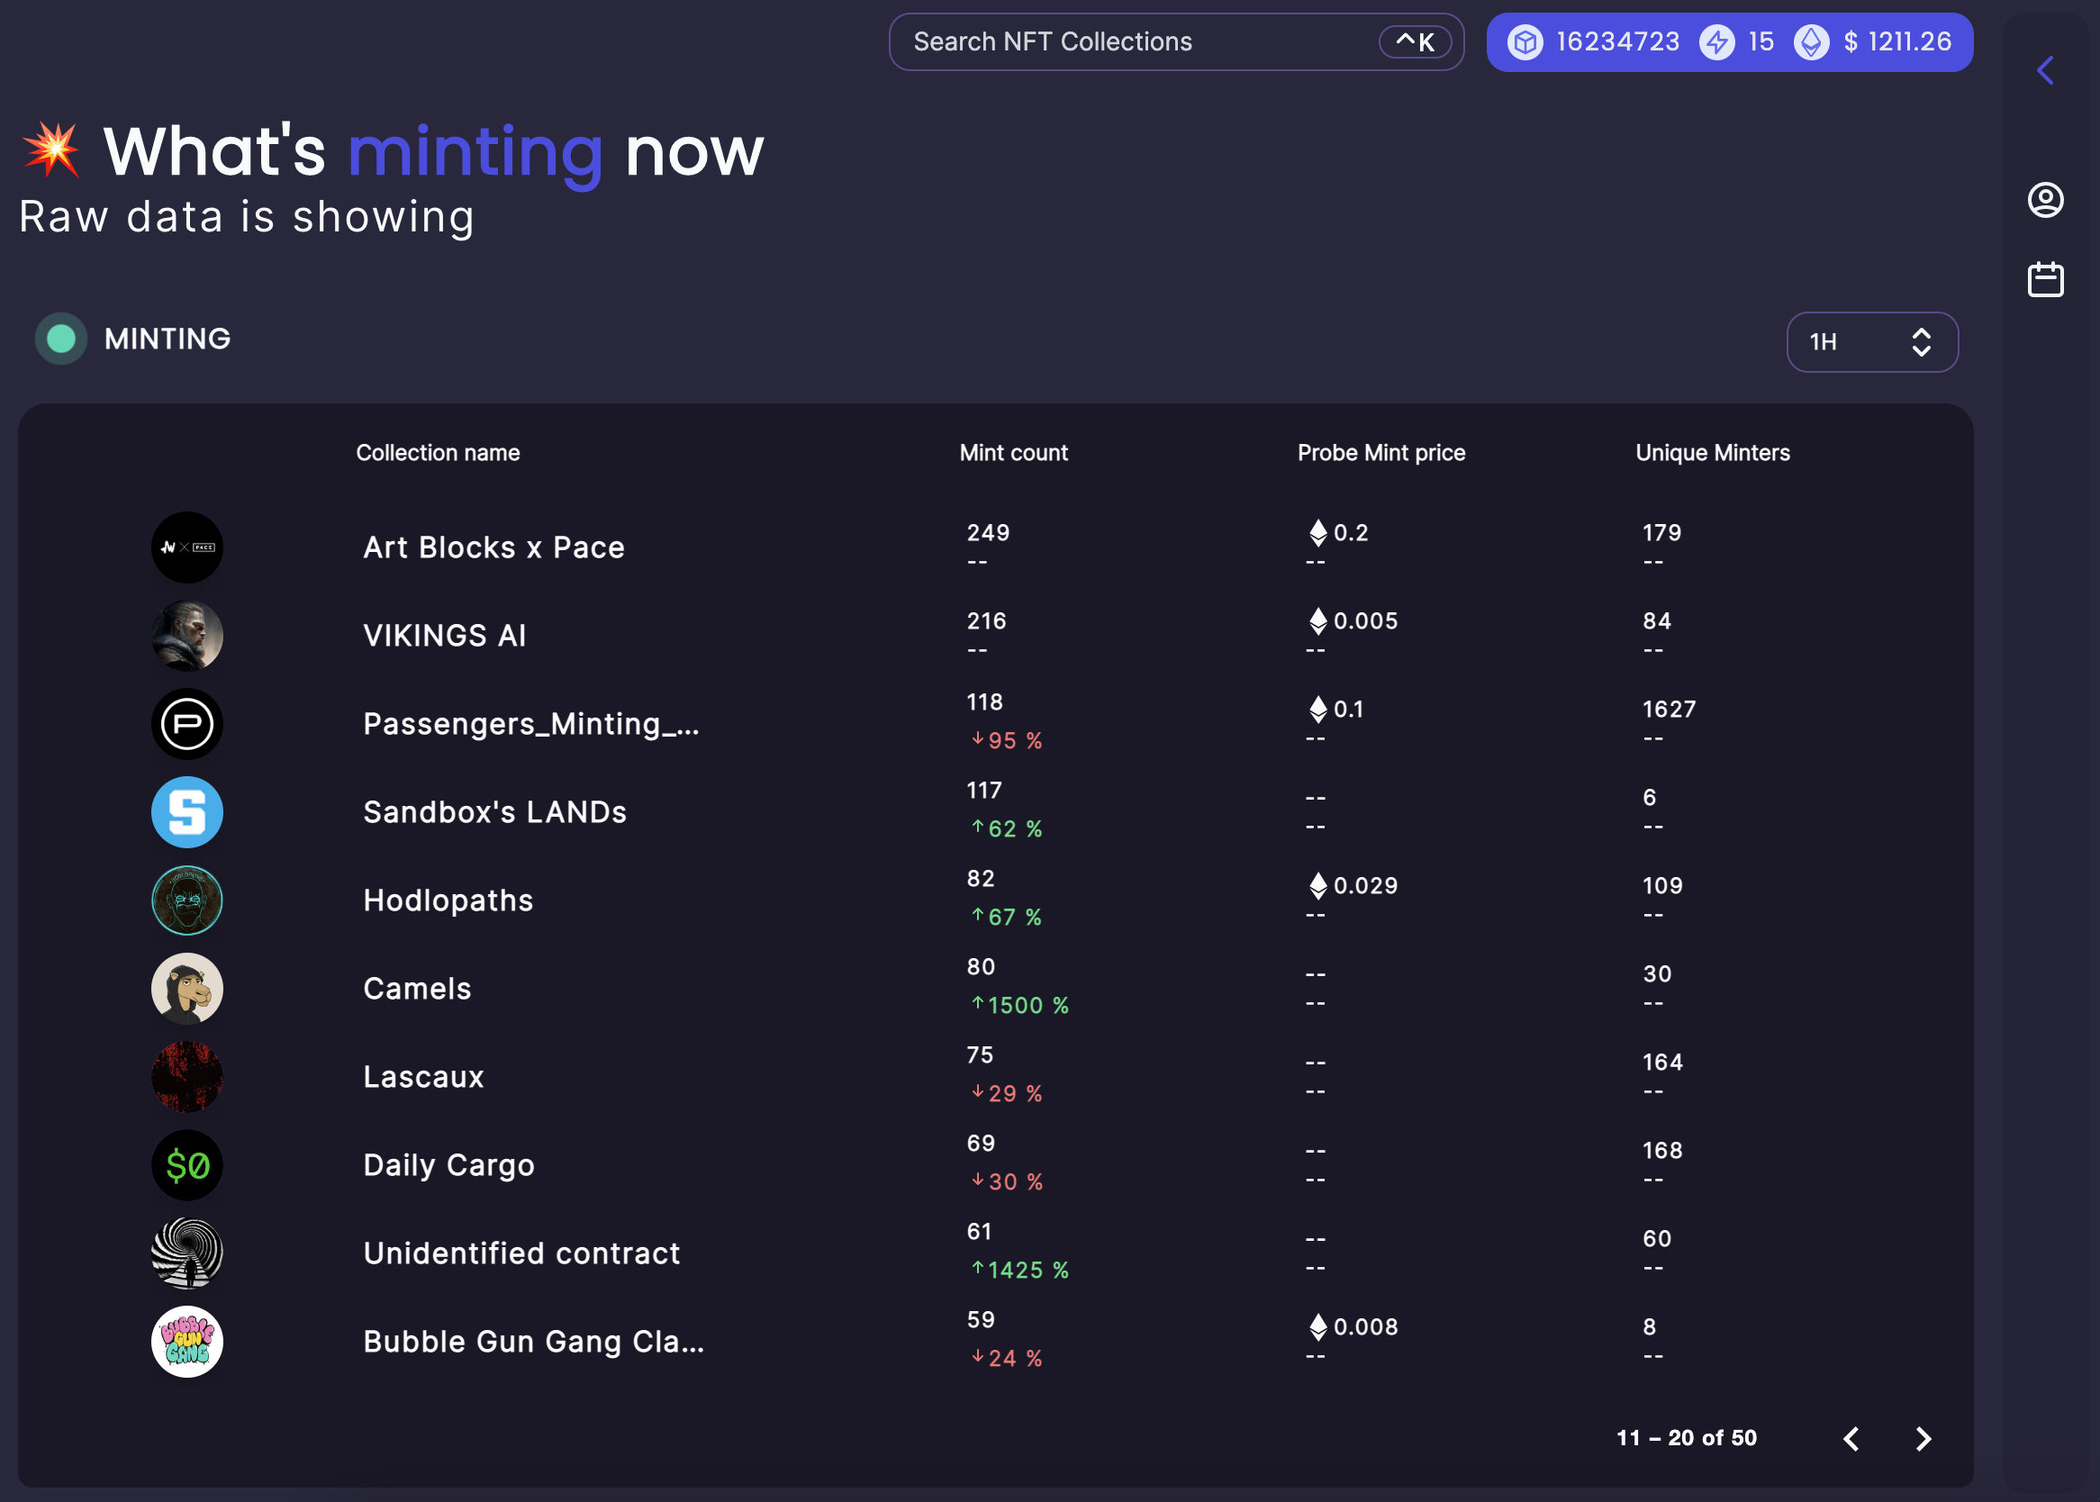This screenshot has height=1502, width=2100.
Task: Click the gas price lightning icon
Action: pyautogui.click(x=1717, y=41)
